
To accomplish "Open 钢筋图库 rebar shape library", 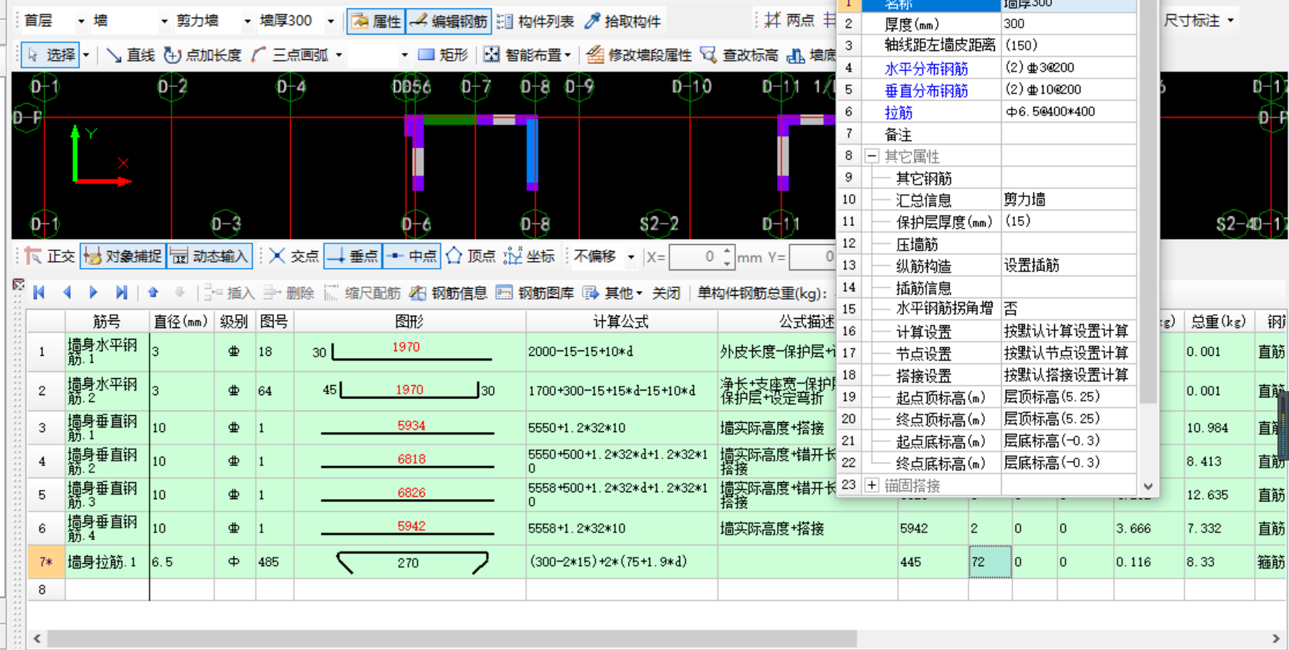I will click(x=535, y=293).
